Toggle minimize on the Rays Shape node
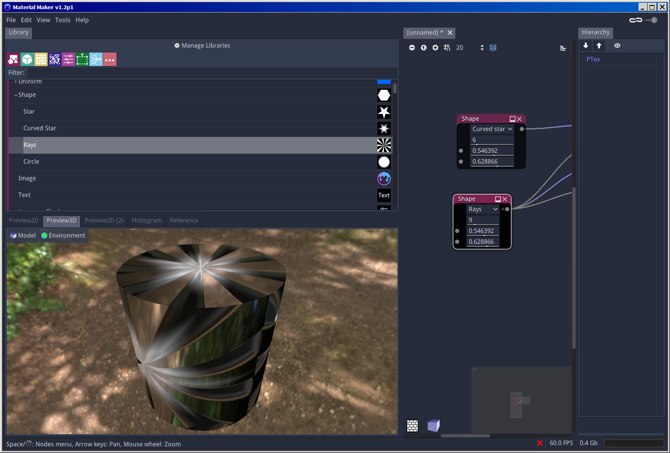Screen dimensions: 670x453 pos(498,199)
